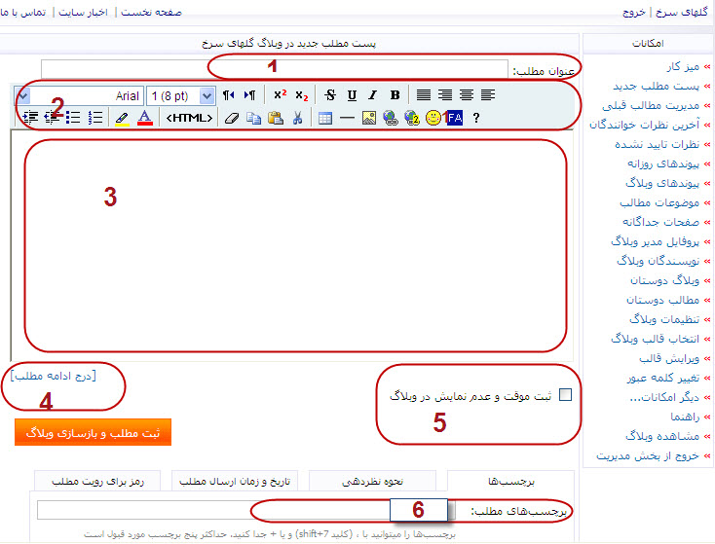Viewport: 715px width, 544px height.
Task: Open the highlight background color picker
Action: (x=122, y=118)
